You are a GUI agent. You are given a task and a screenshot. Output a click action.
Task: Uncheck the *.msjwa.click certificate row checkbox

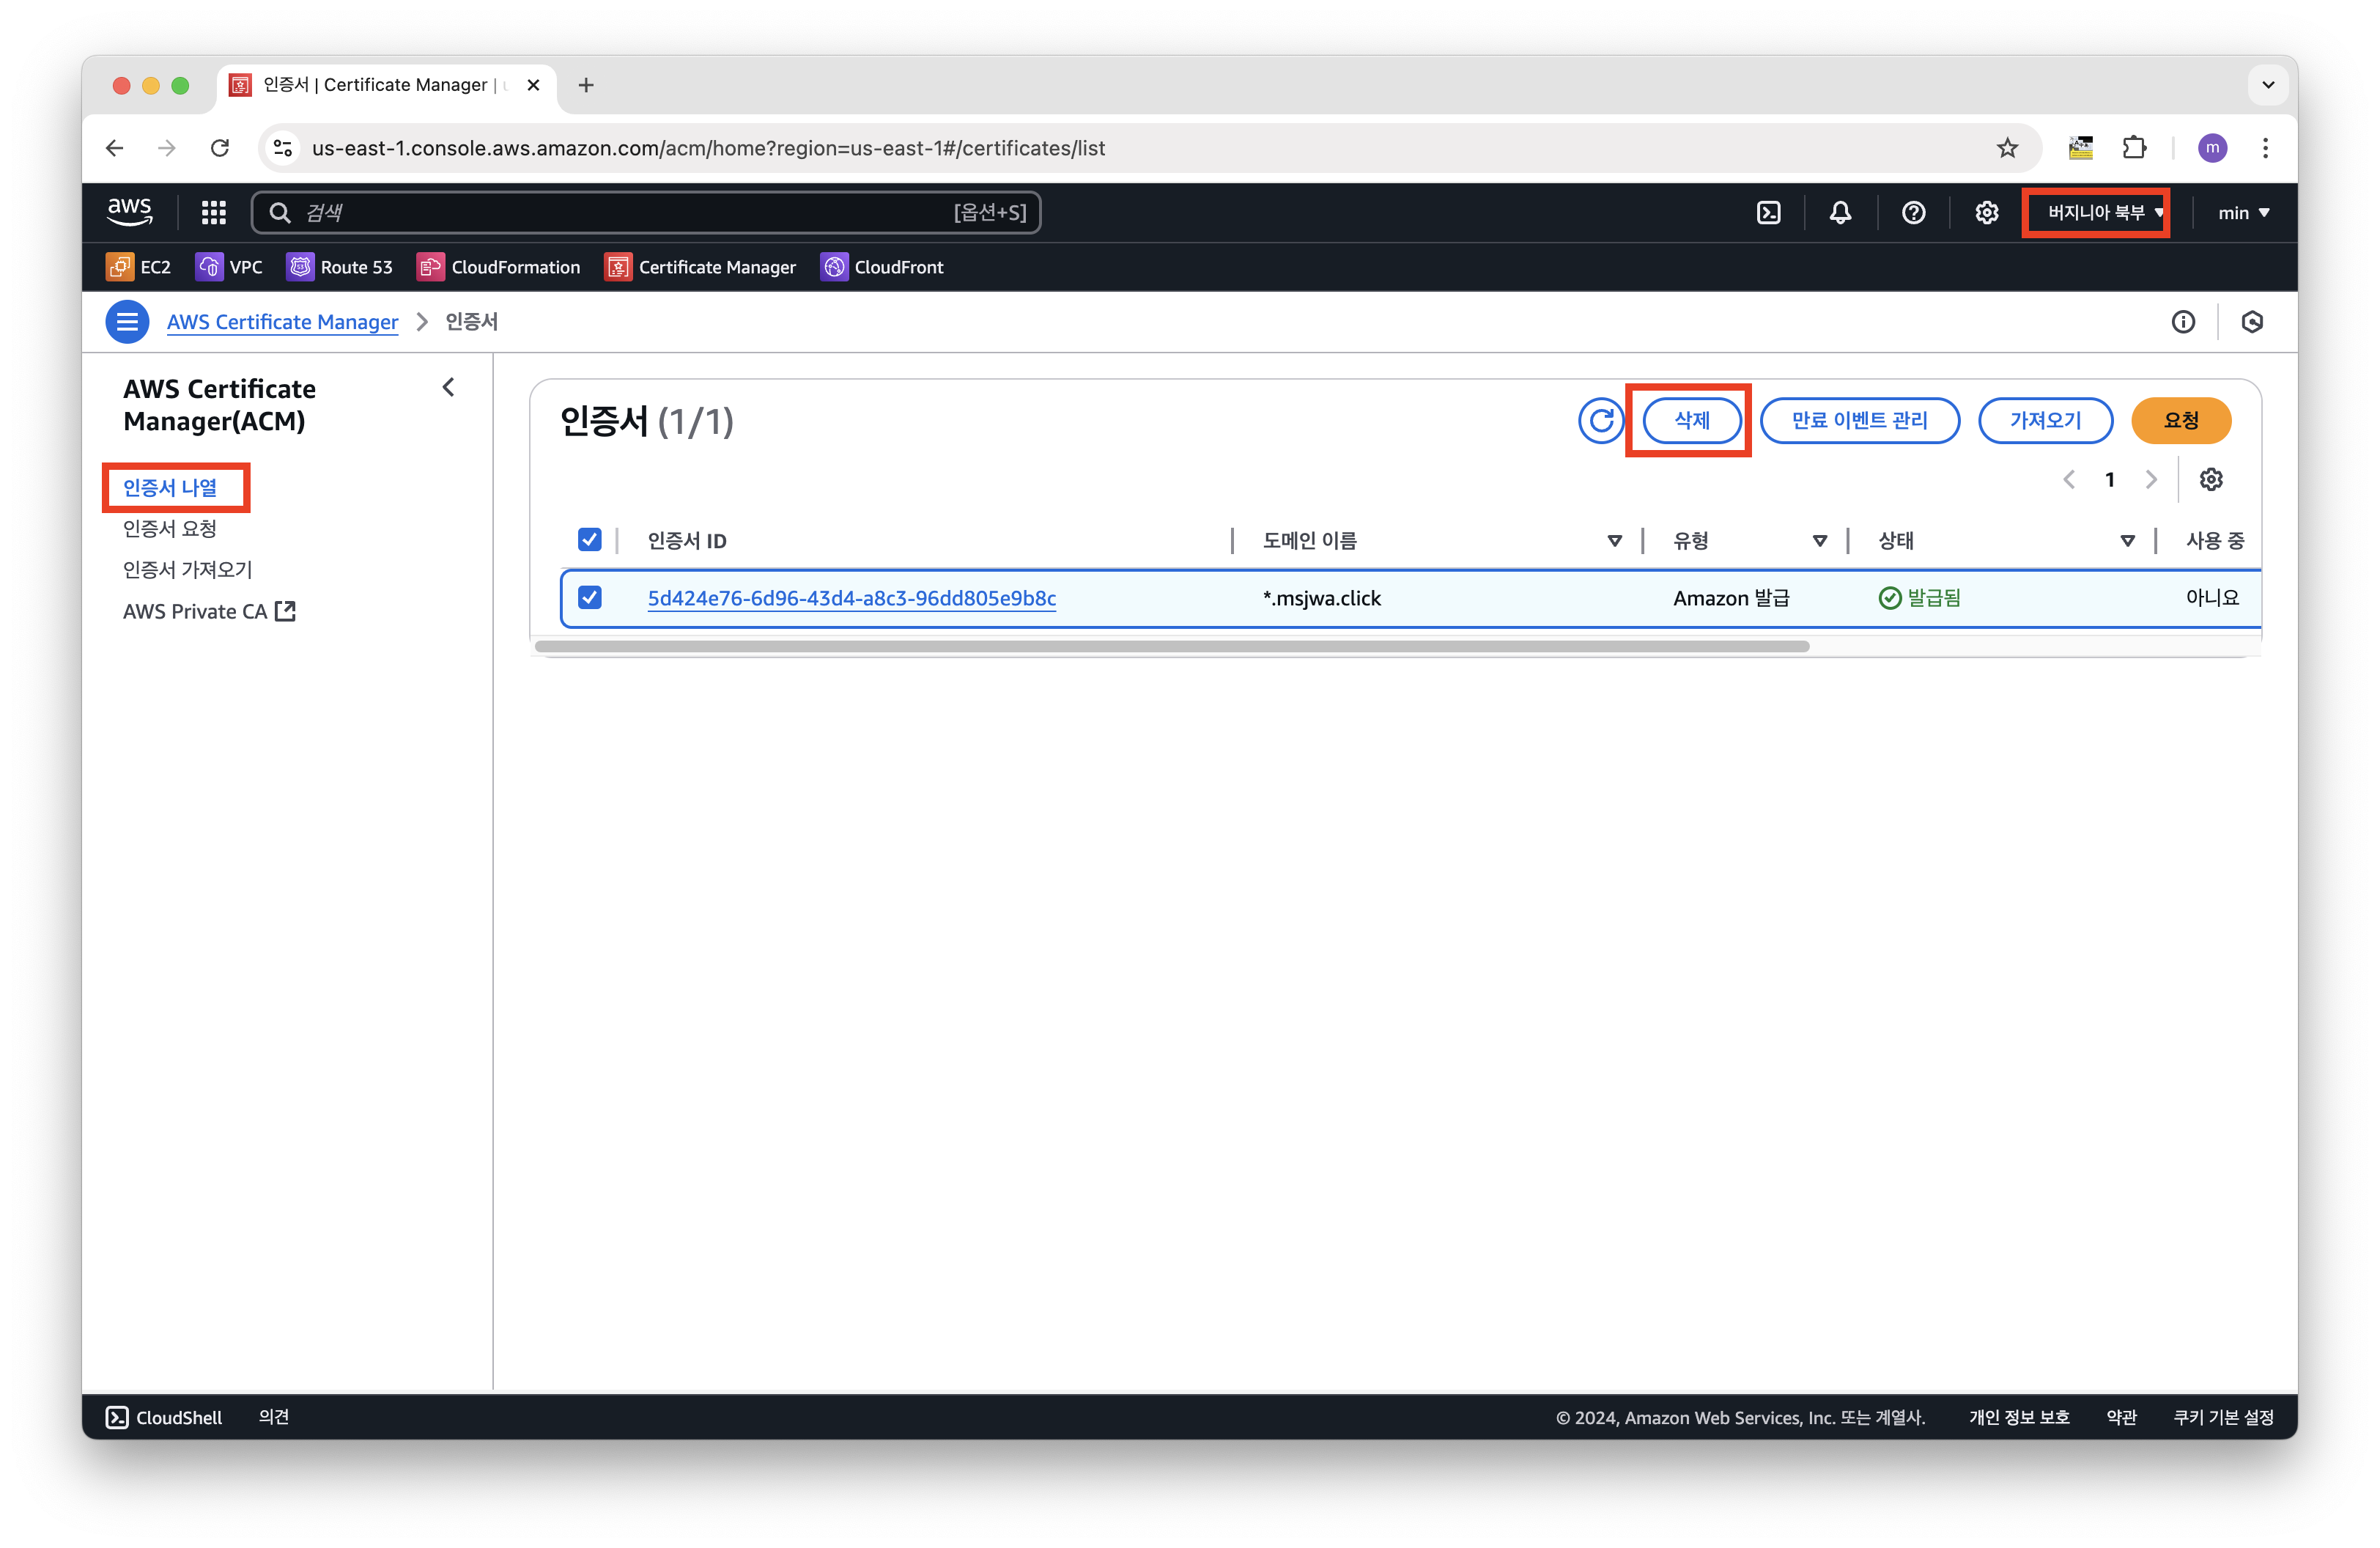tap(590, 598)
